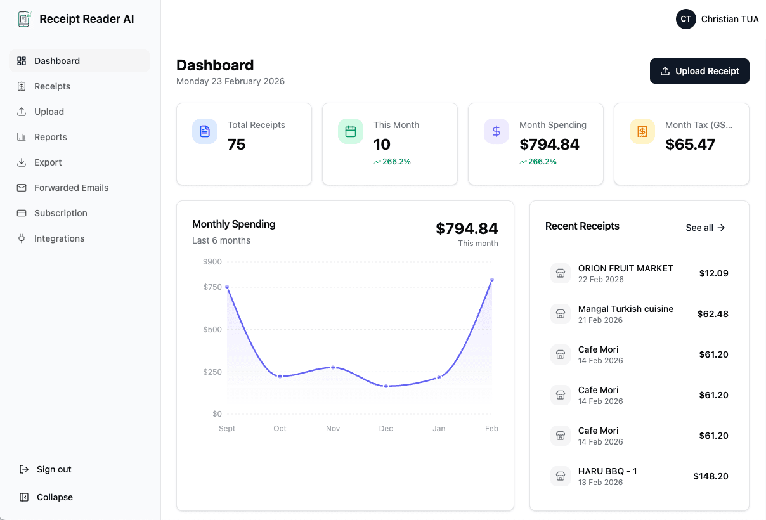The image size is (766, 520).
Task: Click the Reports bar-chart icon
Action: pos(21,137)
